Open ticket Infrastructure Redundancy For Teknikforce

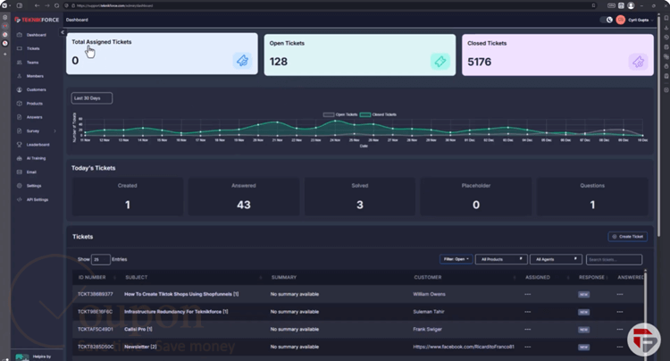[176, 312]
